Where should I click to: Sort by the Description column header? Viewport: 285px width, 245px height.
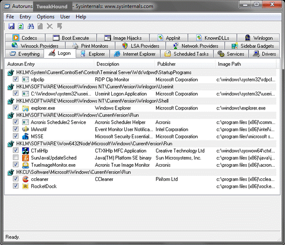point(124,64)
